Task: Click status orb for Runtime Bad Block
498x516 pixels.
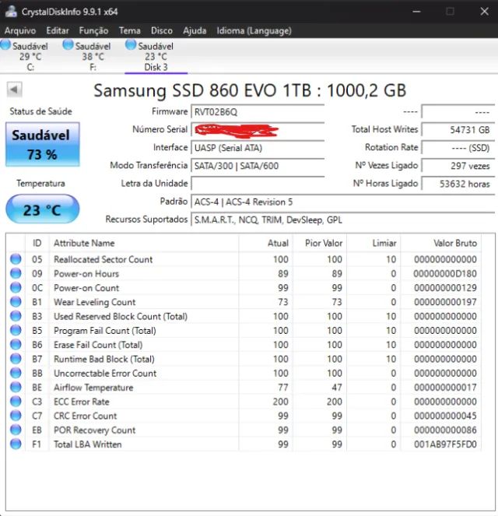Action: pyautogui.click(x=16, y=359)
